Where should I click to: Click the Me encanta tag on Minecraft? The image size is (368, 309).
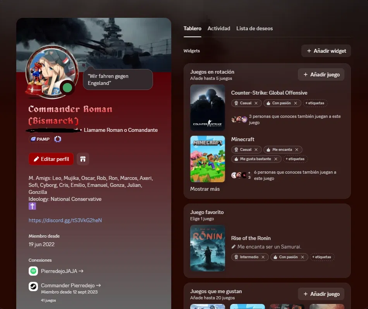[x=282, y=150]
